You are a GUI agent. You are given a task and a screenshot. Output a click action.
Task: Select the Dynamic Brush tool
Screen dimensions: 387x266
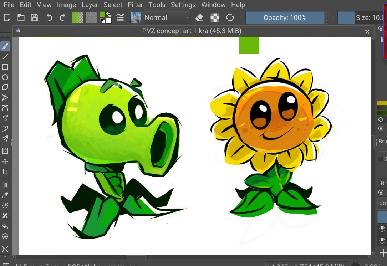pyautogui.click(x=5, y=128)
